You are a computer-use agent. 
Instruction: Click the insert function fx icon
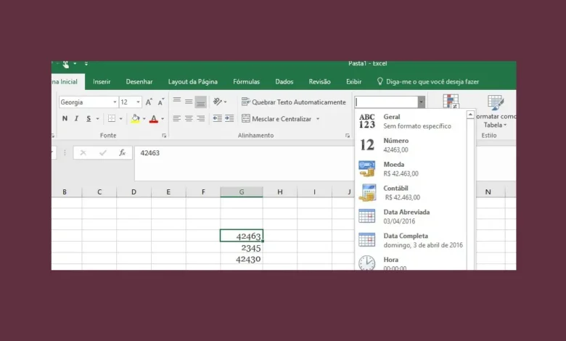pyautogui.click(x=123, y=153)
